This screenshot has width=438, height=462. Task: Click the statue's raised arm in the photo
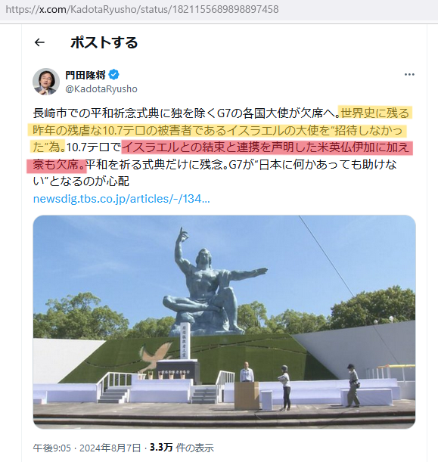pyautogui.click(x=180, y=246)
